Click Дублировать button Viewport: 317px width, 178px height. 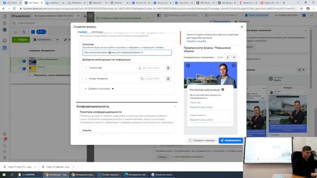point(42,40)
